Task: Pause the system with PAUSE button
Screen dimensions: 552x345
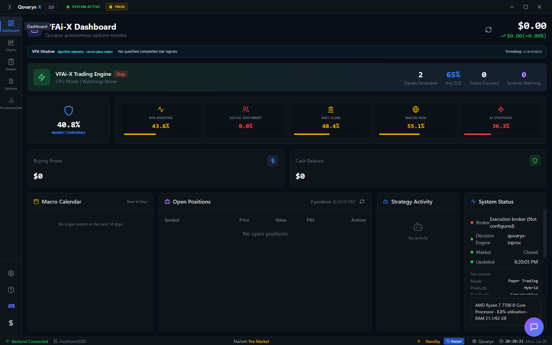Action: pyautogui.click(x=117, y=7)
